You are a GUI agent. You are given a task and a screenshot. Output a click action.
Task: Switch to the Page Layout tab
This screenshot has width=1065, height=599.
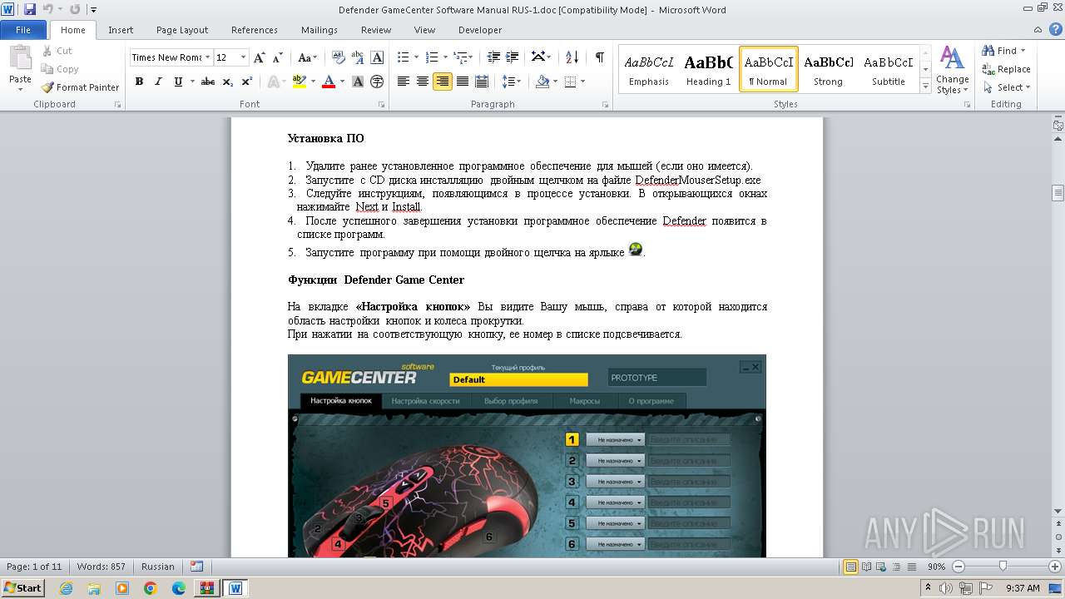(x=182, y=30)
